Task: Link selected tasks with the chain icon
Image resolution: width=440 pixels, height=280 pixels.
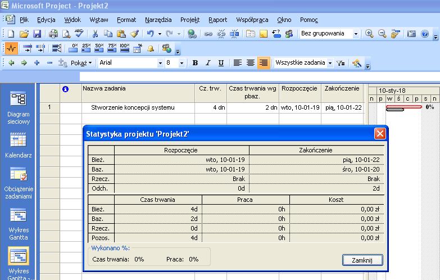Action: coord(208,34)
